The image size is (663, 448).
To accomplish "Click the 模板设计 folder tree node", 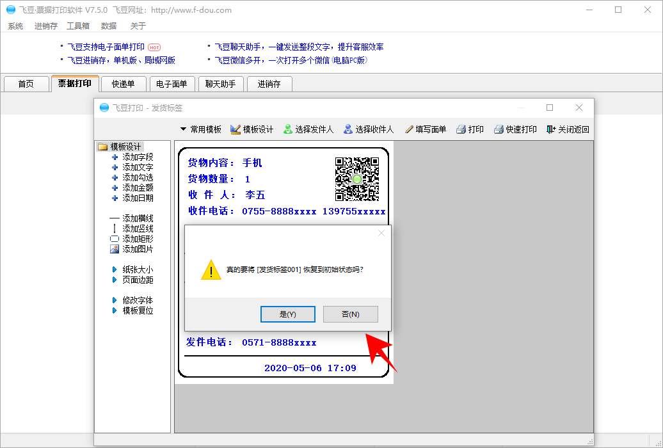I will 125,147.
